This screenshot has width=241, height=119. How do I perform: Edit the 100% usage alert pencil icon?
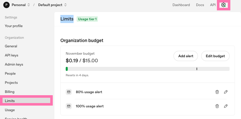[226, 106]
